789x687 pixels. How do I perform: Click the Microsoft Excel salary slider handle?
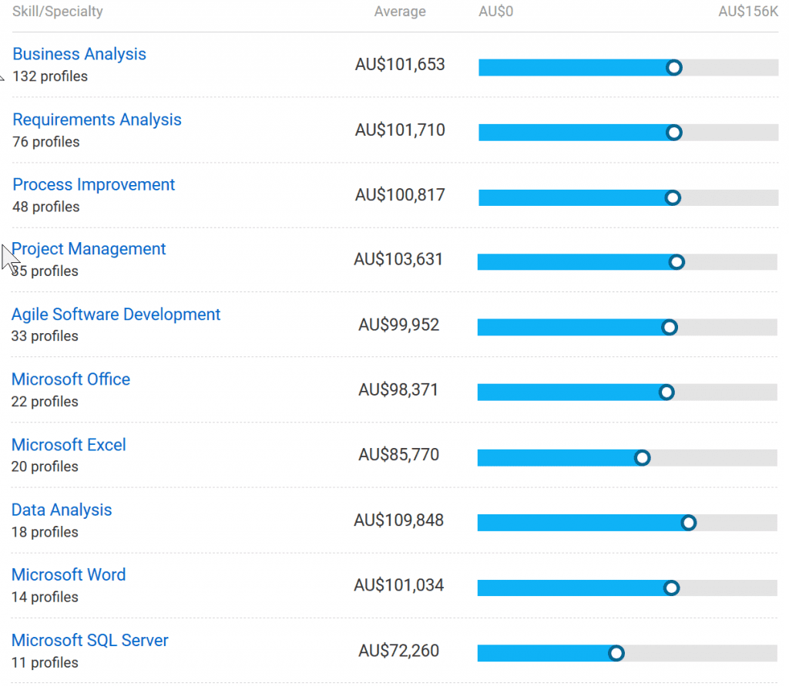click(642, 458)
